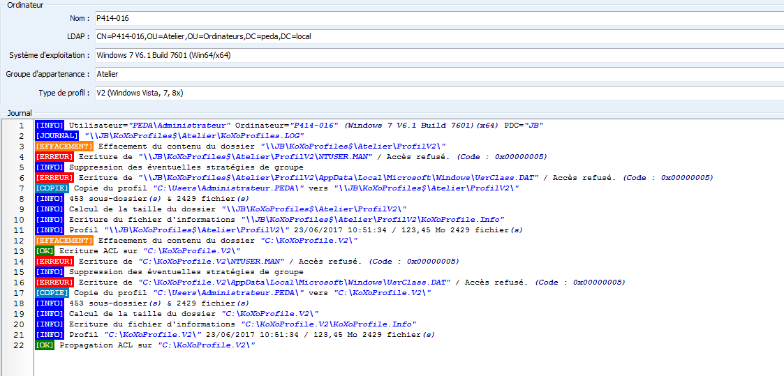The height and width of the screenshot is (376, 784).
Task: Click the Système d'exploitation field
Action: pyautogui.click(x=439, y=55)
